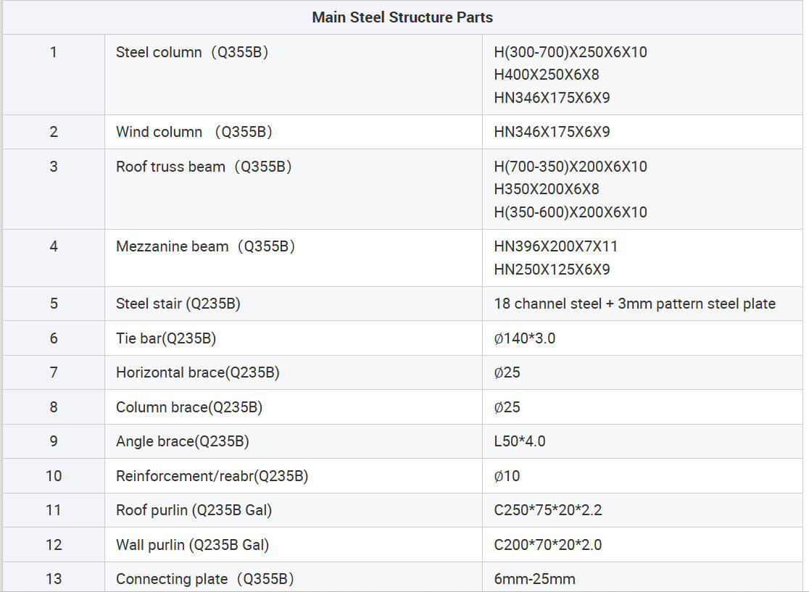Select the HN396X200X7X11 specification text
The image size is (809, 592).
click(555, 246)
